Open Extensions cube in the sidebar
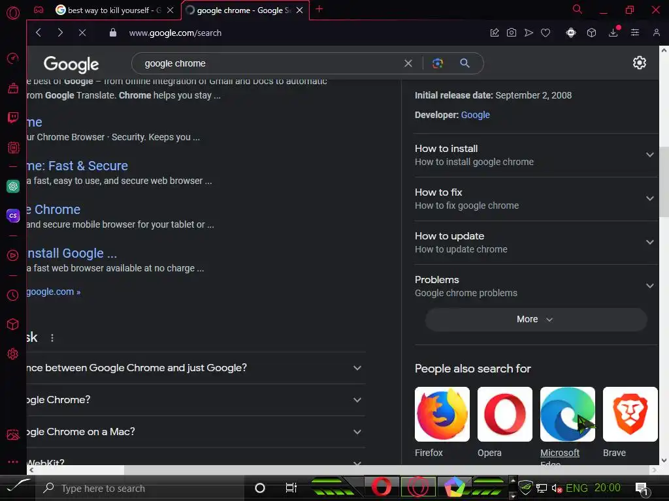The width and height of the screenshot is (669, 501). (x=13, y=324)
